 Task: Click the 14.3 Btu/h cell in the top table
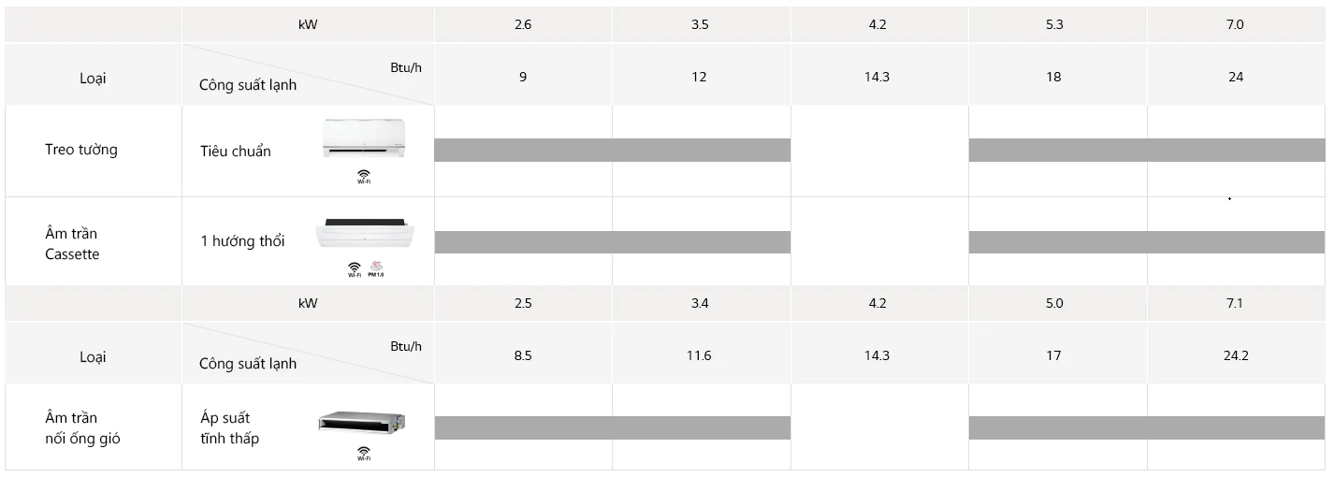pos(877,77)
